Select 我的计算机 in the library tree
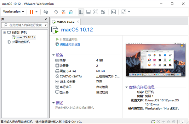189x124 pixels. pyautogui.click(x=20, y=32)
